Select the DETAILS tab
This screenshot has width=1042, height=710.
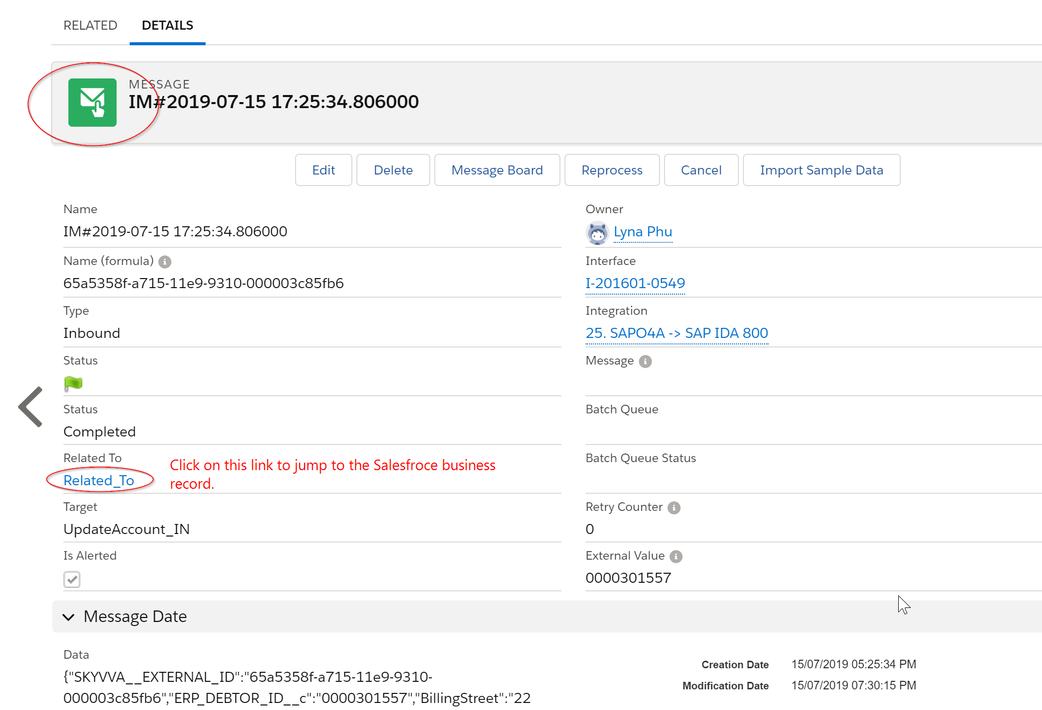point(167,25)
